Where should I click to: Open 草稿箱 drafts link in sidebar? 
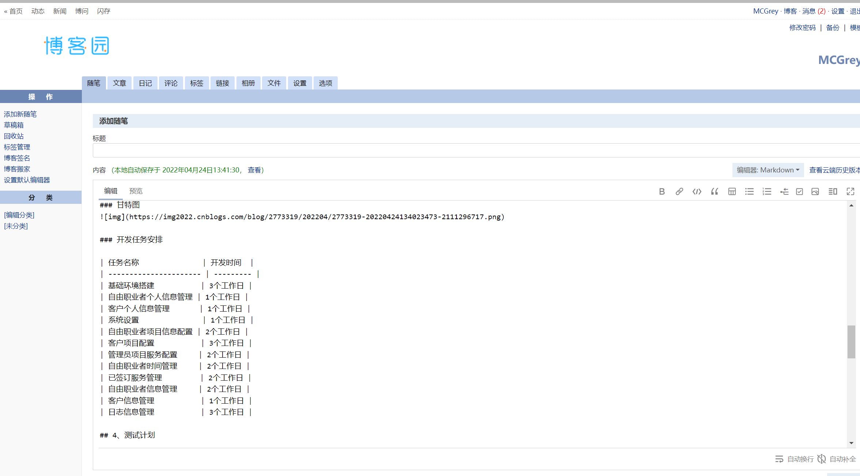(x=14, y=125)
